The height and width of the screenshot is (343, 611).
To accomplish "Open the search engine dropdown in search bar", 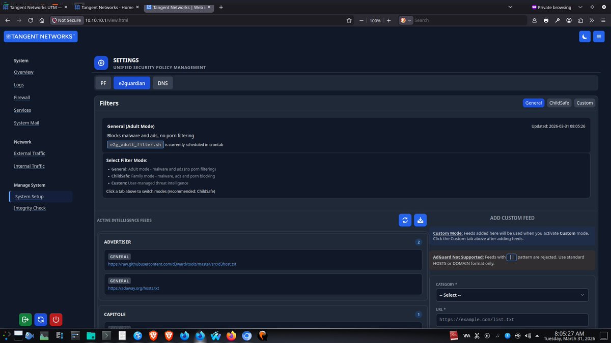I will pos(406,20).
